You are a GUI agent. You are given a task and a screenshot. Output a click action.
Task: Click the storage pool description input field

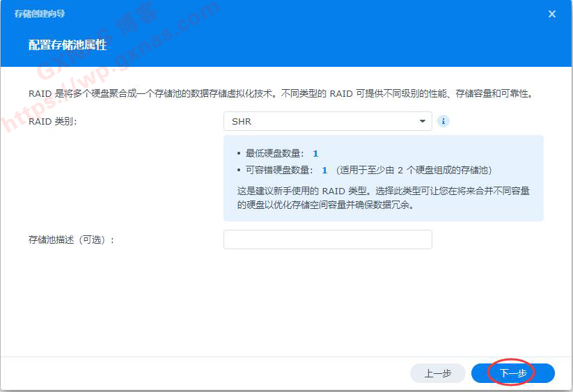coord(327,240)
